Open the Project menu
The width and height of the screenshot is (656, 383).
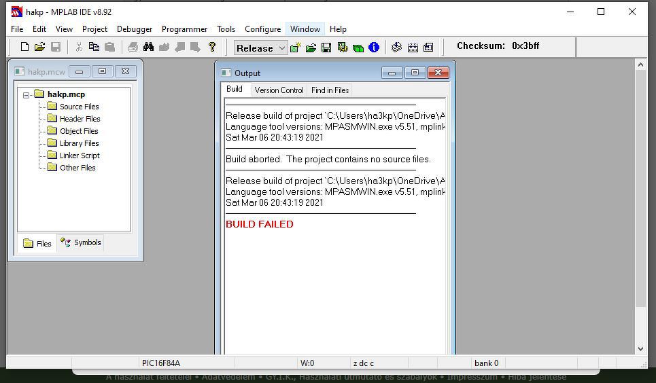coord(94,29)
